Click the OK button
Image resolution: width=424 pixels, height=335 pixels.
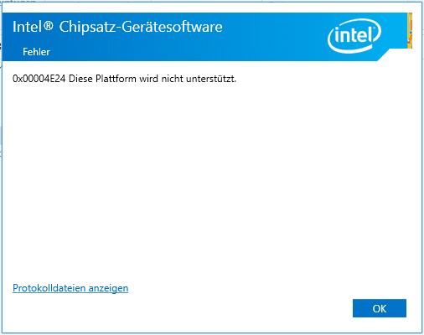pyautogui.click(x=380, y=308)
